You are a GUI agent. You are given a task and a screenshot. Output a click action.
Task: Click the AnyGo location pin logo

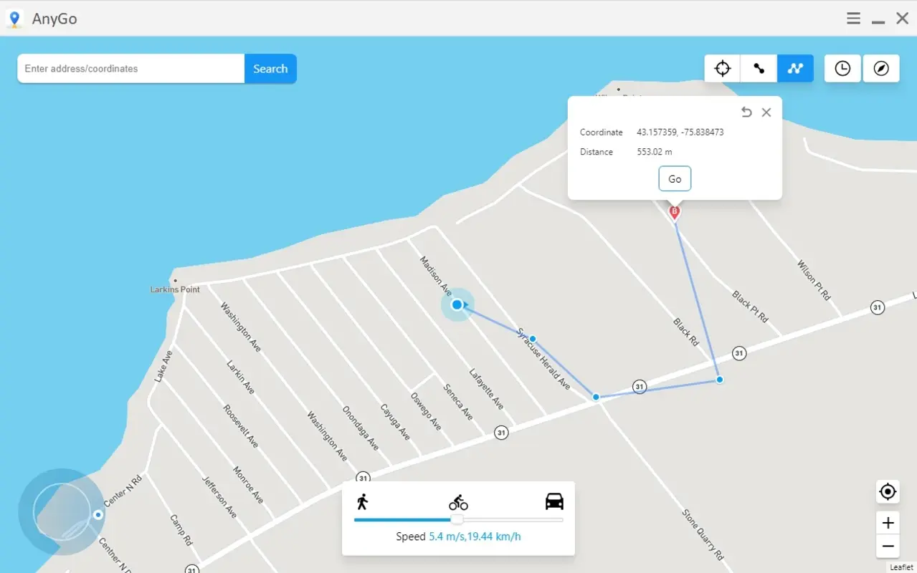click(14, 18)
